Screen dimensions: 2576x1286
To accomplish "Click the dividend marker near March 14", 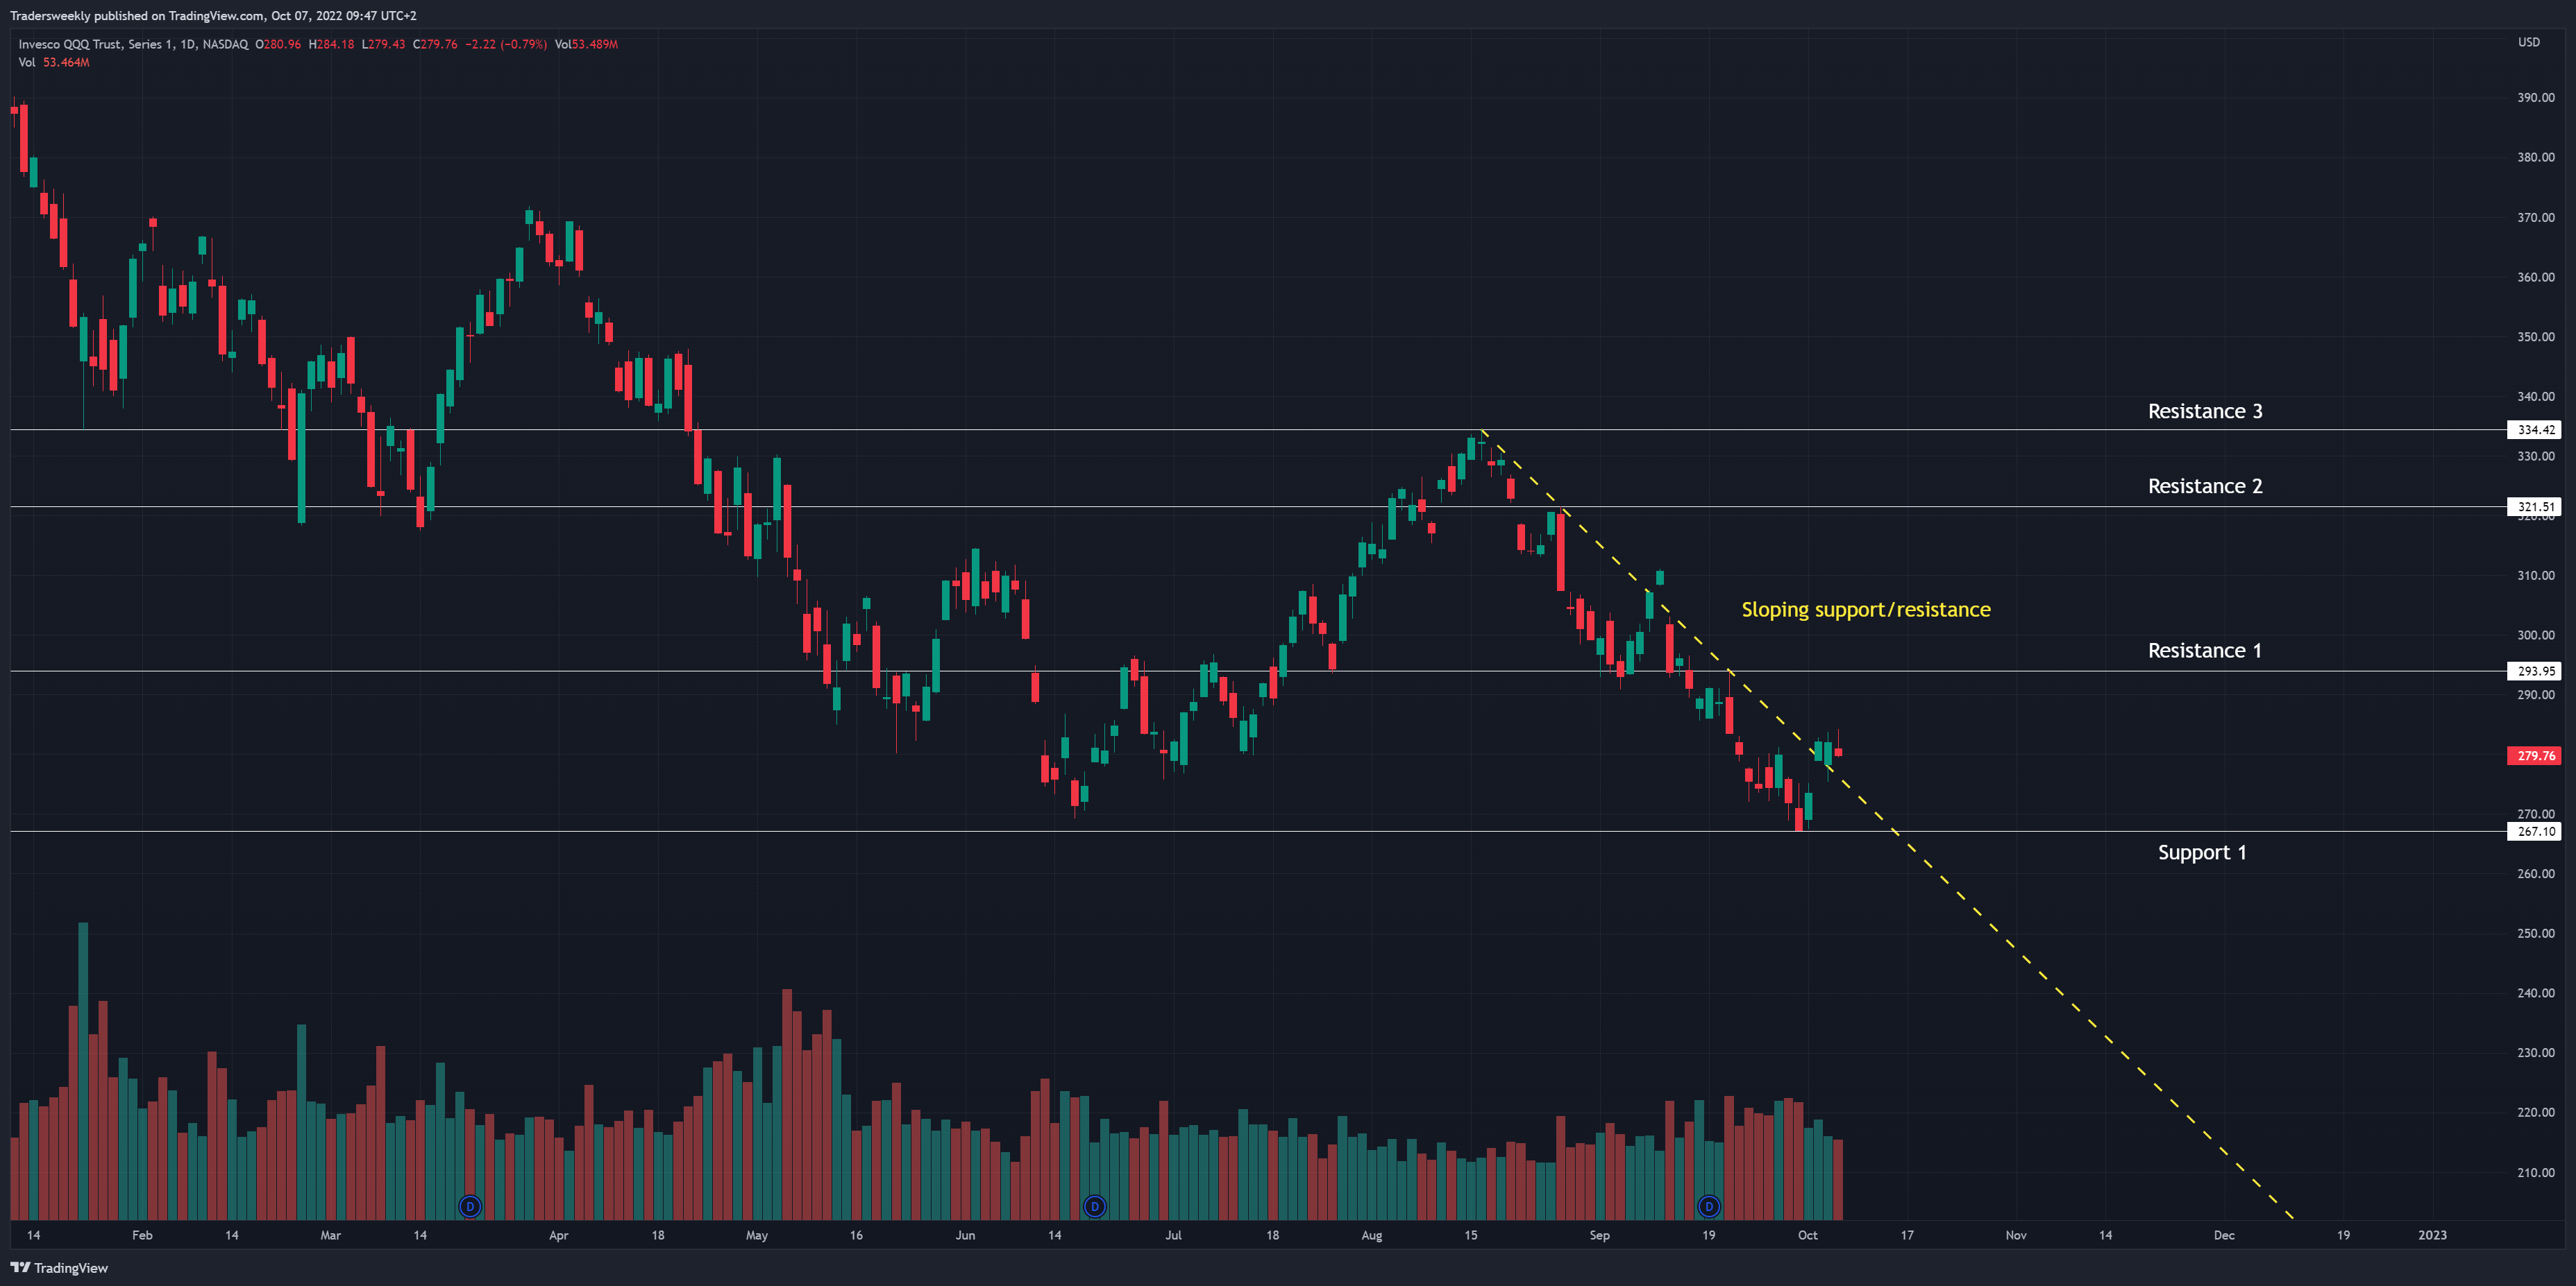I will 470,1206.
